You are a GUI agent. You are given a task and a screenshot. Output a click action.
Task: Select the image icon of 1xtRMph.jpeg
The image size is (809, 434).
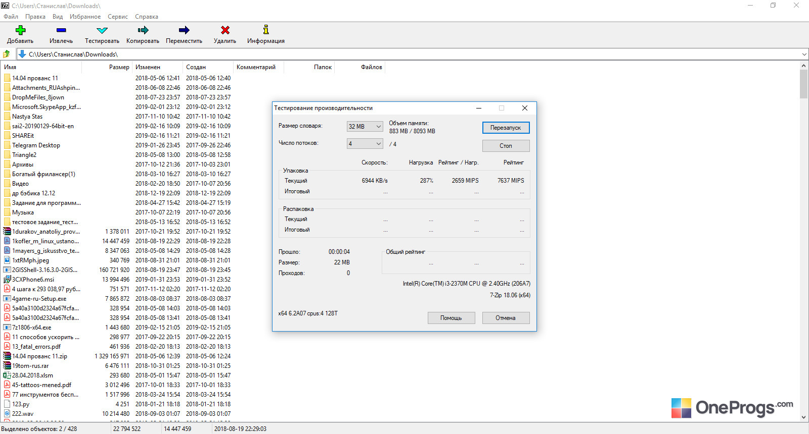click(x=7, y=260)
